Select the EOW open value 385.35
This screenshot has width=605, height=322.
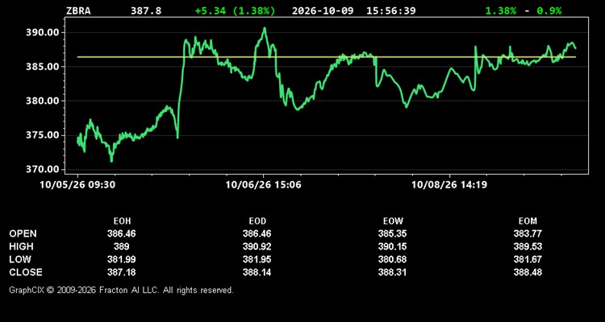click(x=392, y=233)
